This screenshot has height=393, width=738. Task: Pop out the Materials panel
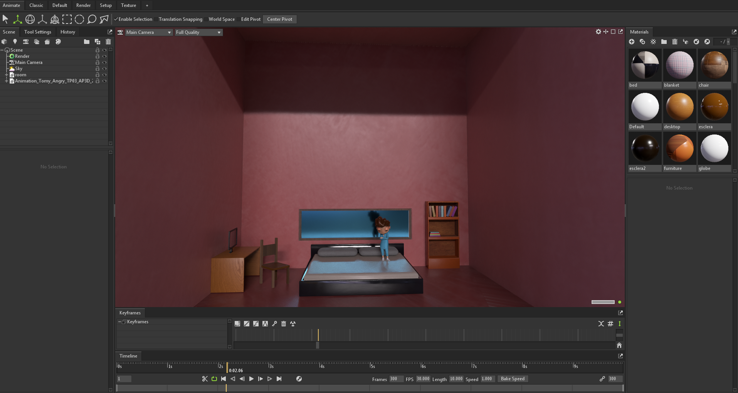[734, 32]
